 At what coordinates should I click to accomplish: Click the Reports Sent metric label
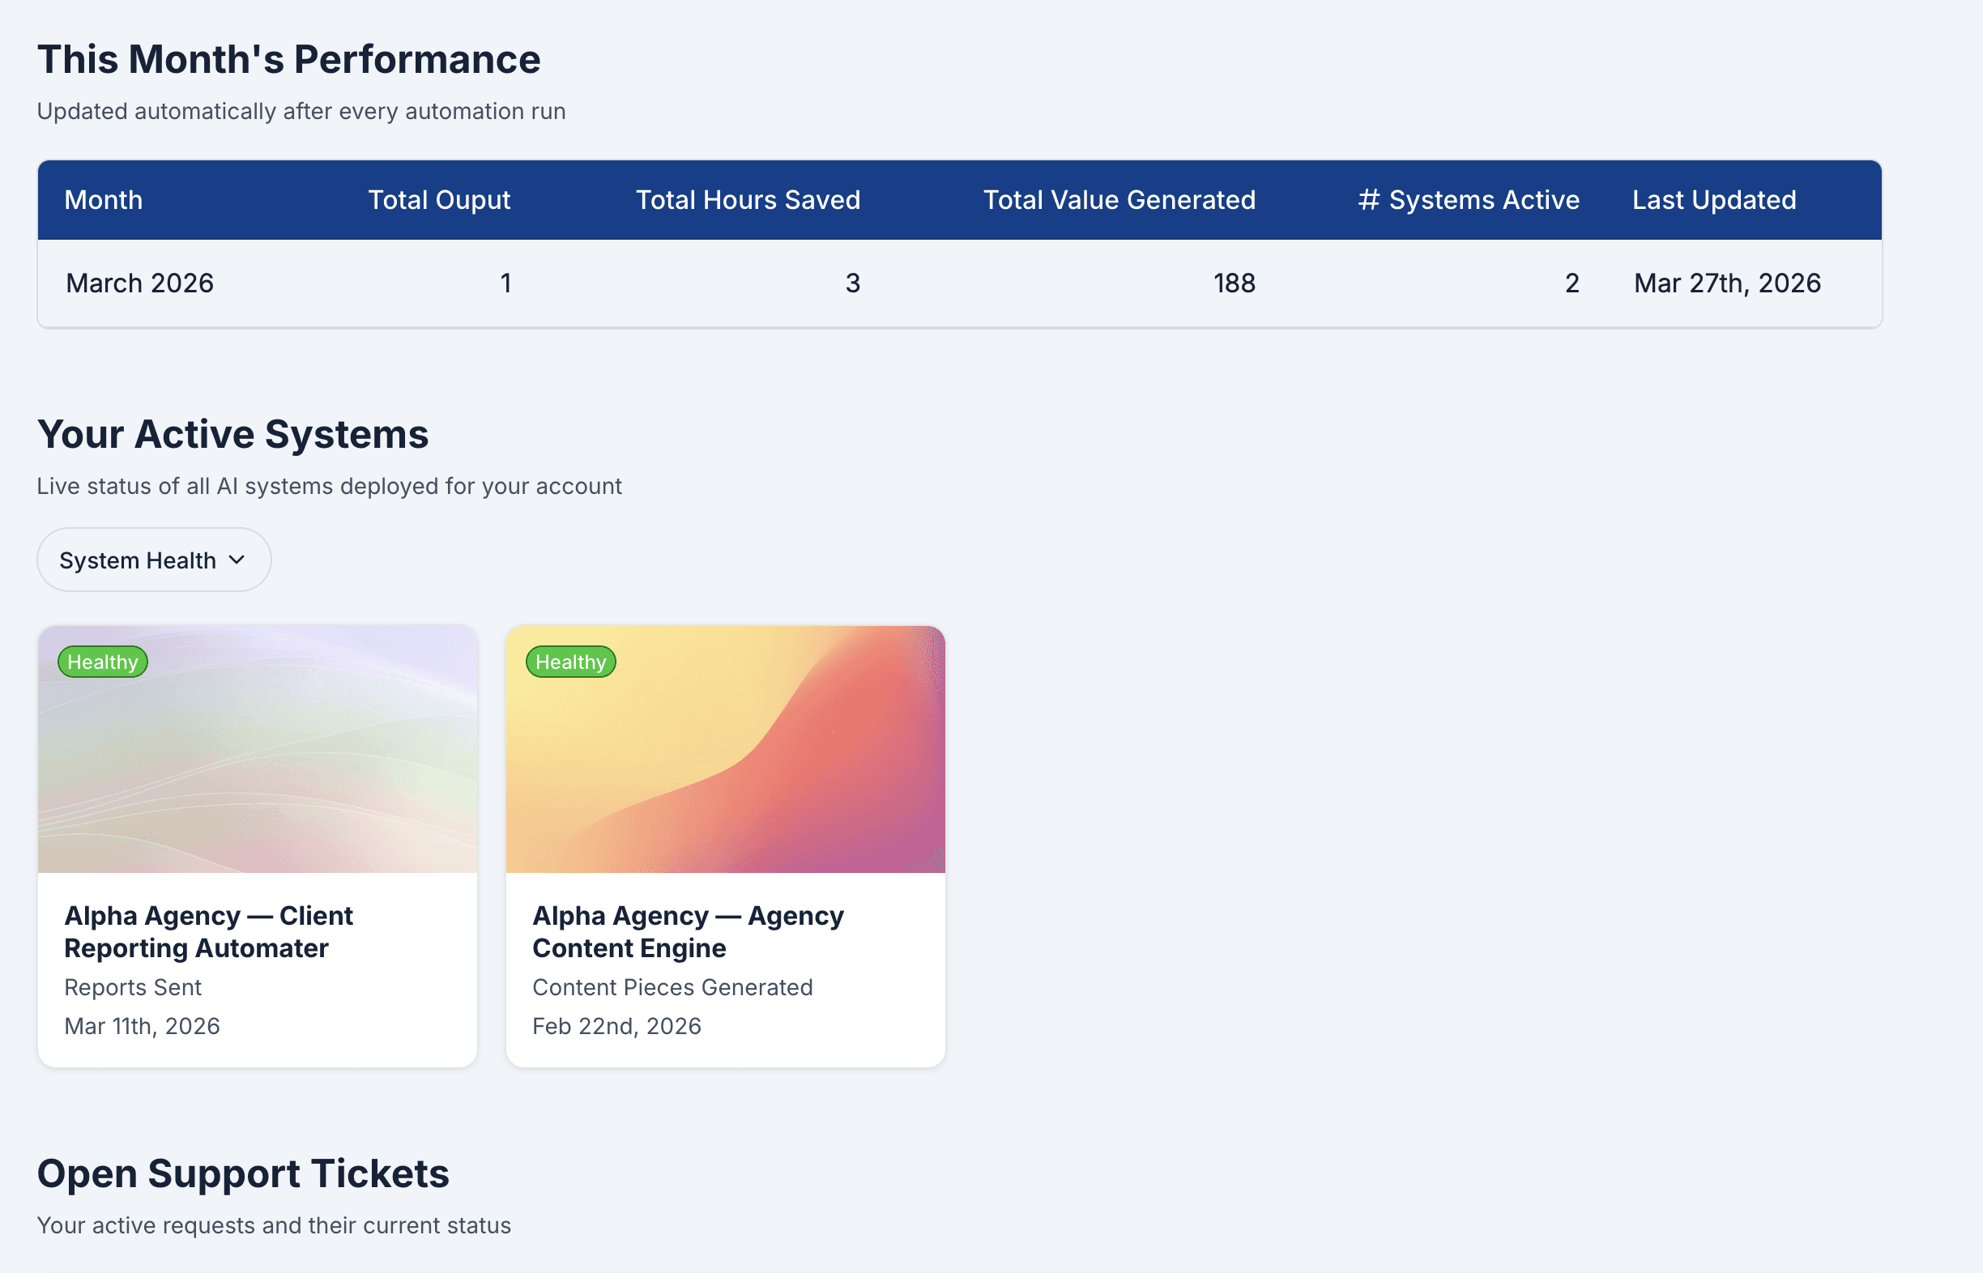(x=133, y=987)
